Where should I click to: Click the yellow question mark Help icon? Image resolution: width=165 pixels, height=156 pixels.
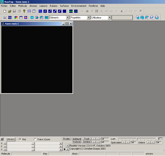[24, 11]
